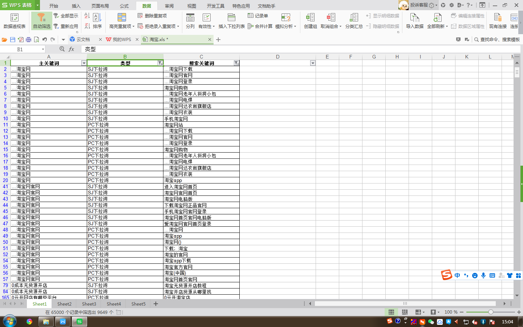The height and width of the screenshot is (327, 523).
Task: Click 删除重复项 to remove duplicates
Action: click(x=152, y=16)
